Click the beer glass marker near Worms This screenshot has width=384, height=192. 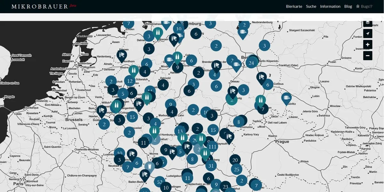(149, 166)
